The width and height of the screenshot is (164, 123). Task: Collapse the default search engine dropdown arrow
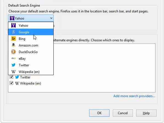(x=51, y=18)
